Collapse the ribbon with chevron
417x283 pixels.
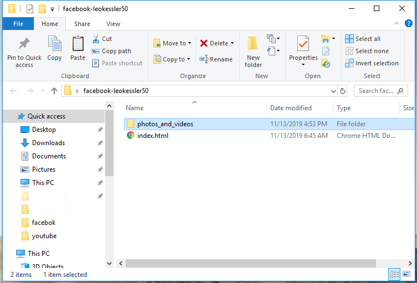(397, 23)
